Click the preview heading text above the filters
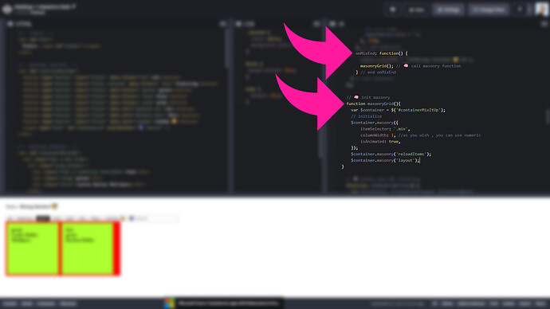This screenshot has height=309, width=550. [32, 206]
